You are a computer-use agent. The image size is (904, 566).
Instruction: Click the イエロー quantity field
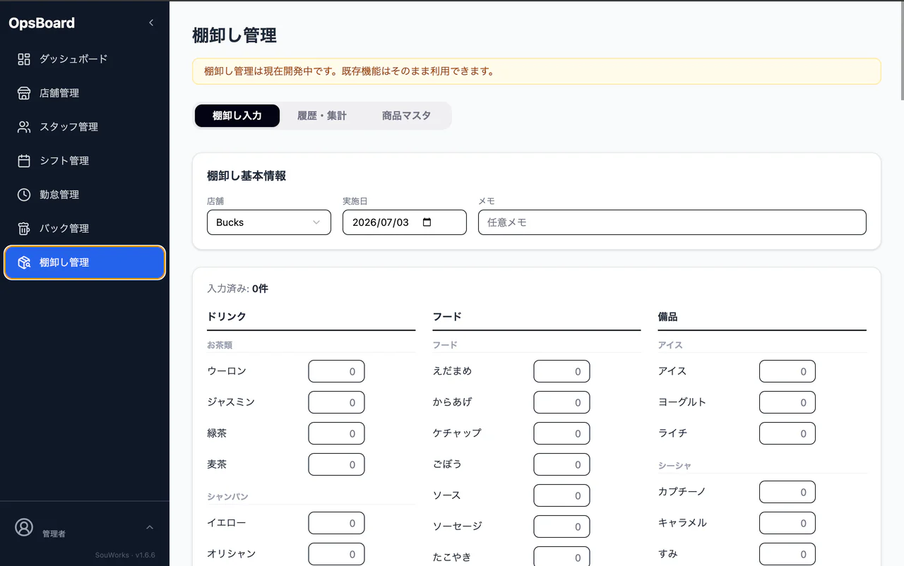click(337, 523)
